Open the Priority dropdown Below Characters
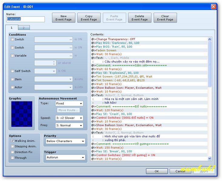222x181 pixels. coord(65,141)
